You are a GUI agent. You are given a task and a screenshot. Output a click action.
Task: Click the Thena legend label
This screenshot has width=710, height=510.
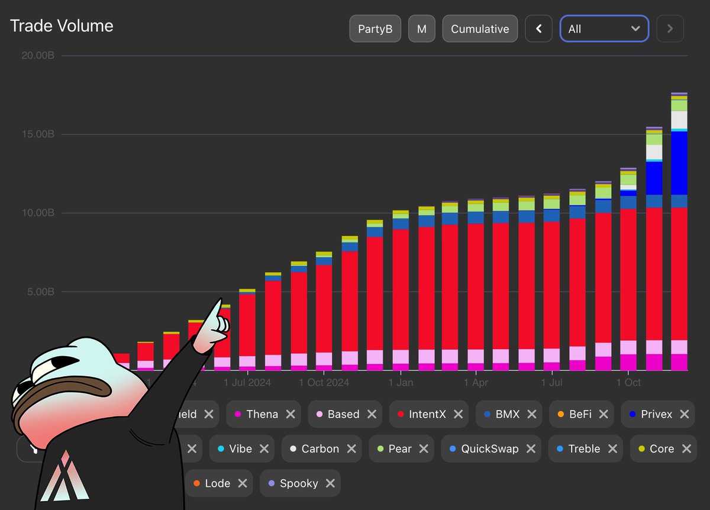coord(262,414)
